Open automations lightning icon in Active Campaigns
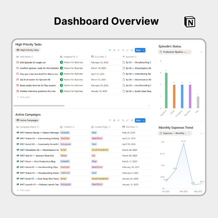The height and width of the screenshot is (218, 218). (118, 120)
